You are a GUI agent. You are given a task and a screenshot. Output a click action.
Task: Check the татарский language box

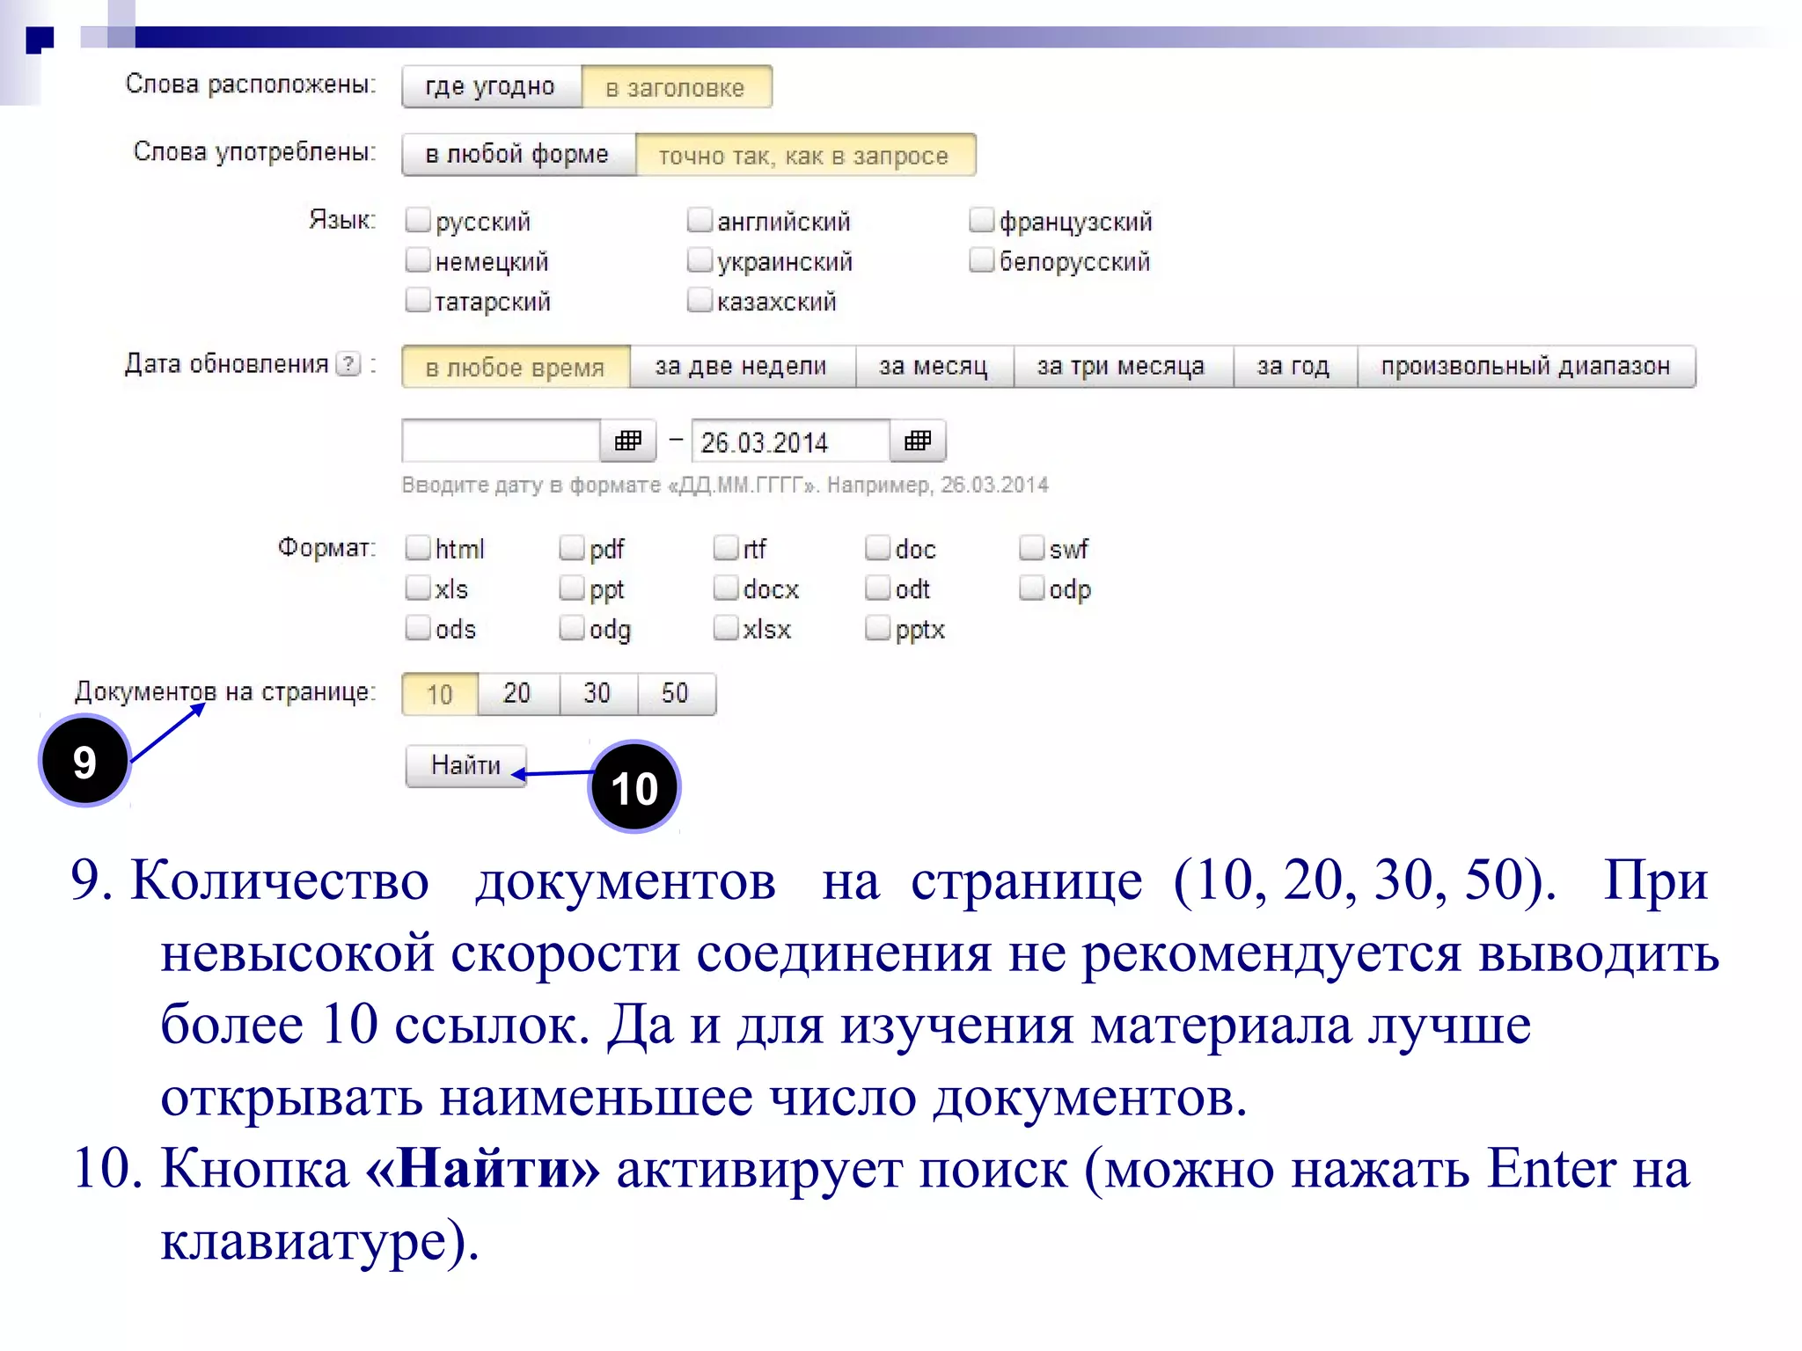tap(418, 299)
